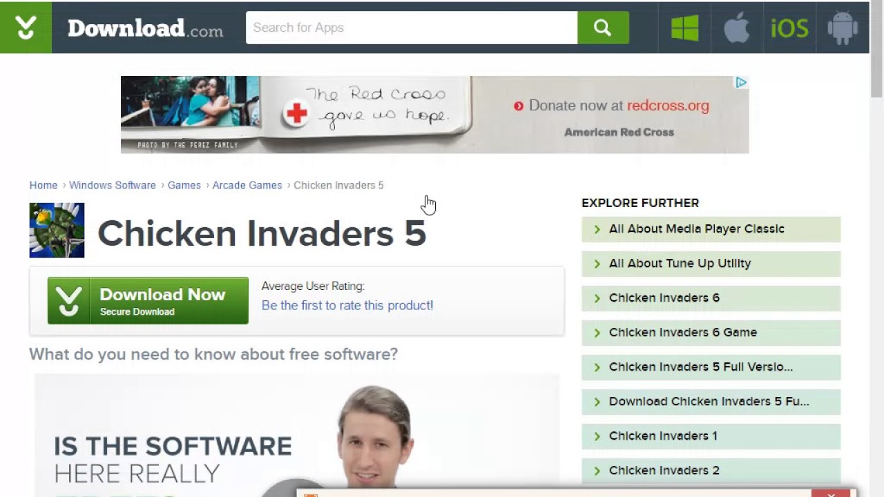Open 'All About Tune Up Utility' link
Screen dimensions: 884x497
point(680,263)
